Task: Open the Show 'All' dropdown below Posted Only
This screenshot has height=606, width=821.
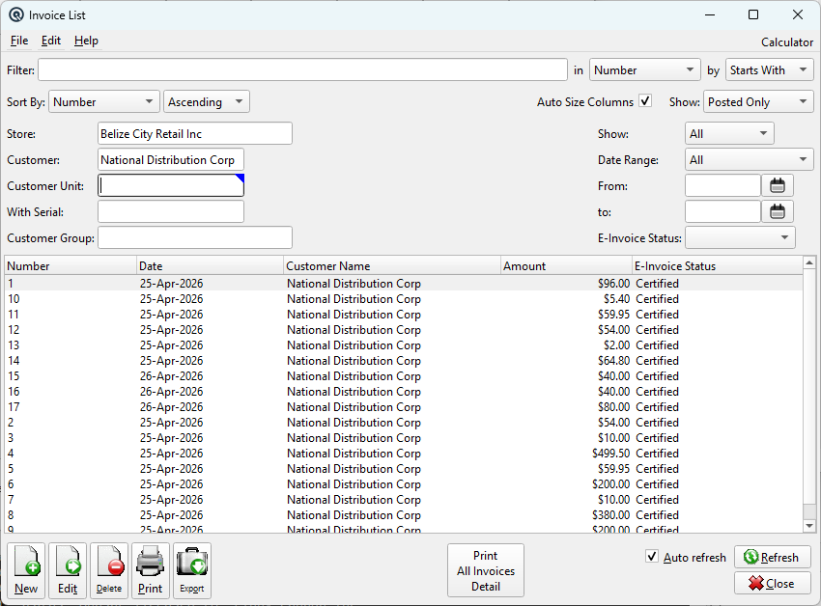Action: 729,133
